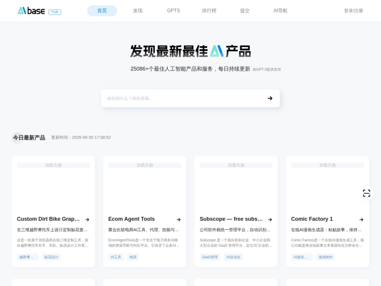Click the Comic Factory 1 title
The height and width of the screenshot is (286, 381).
click(312, 219)
